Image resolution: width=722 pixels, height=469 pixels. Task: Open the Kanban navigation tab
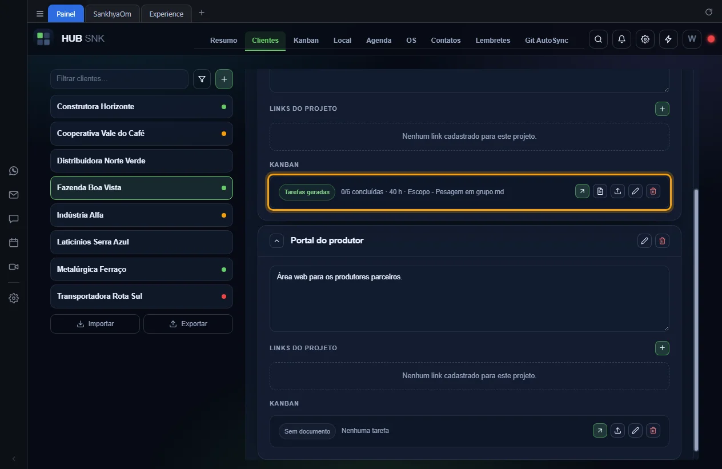(x=306, y=41)
